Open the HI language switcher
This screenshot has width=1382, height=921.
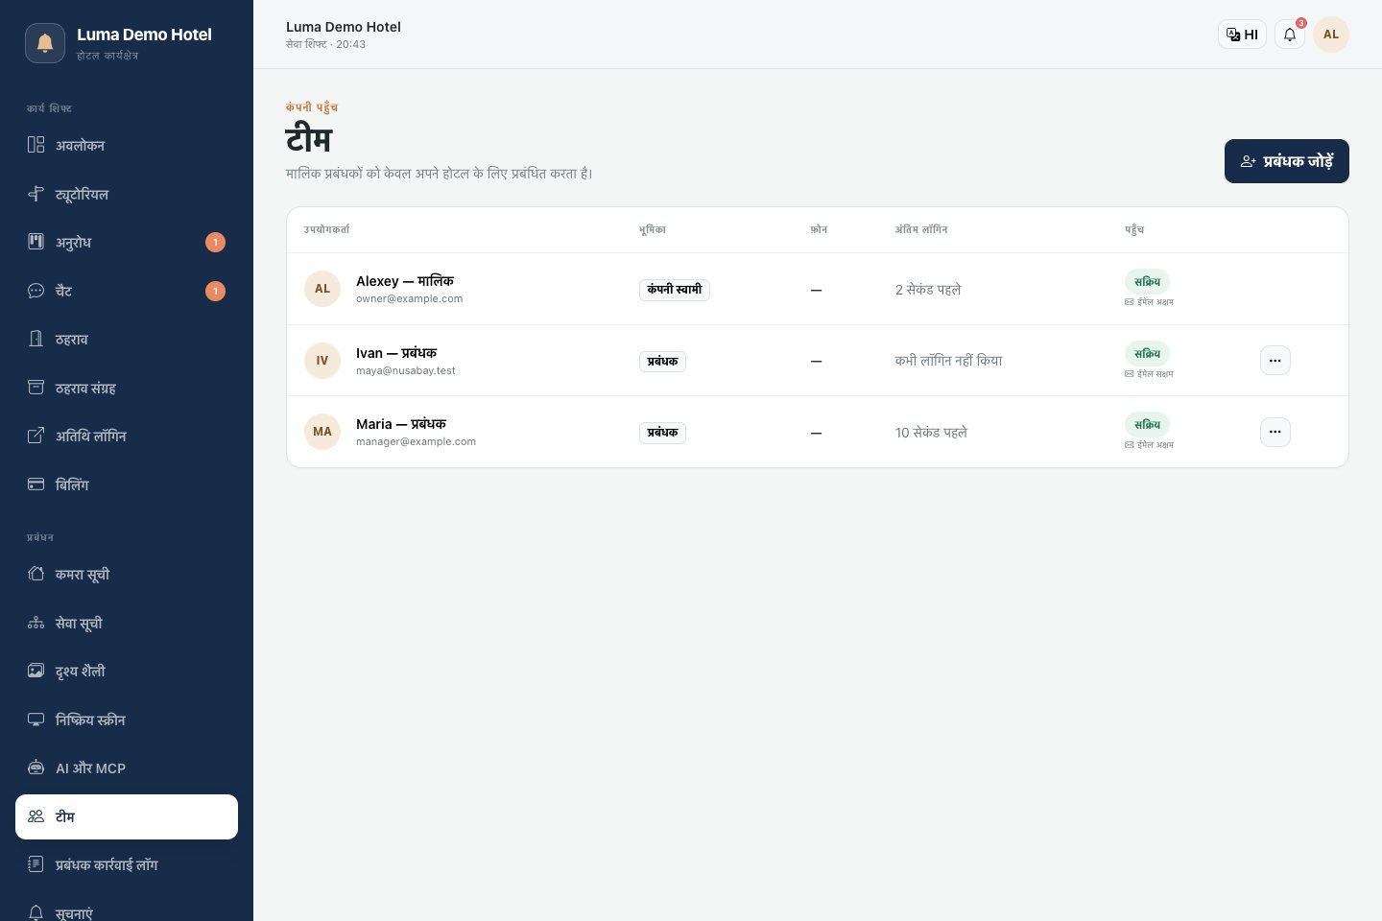pos(1242,35)
